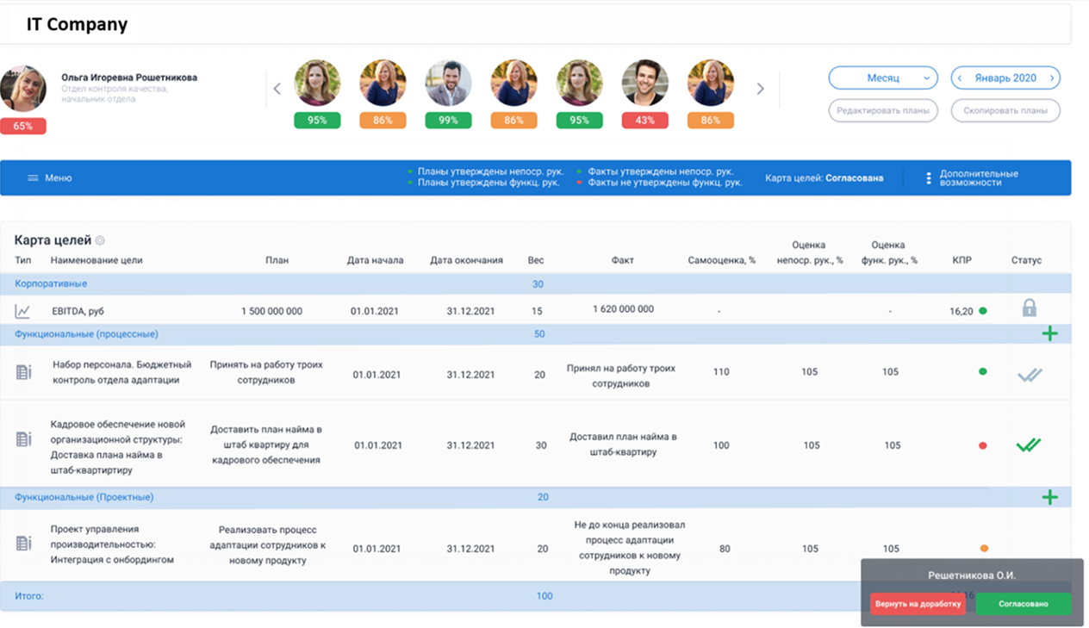Screen dimensions: 1089x628
Task: Click weight 30 in Кадровое обеспечение row
Action: tap(541, 445)
